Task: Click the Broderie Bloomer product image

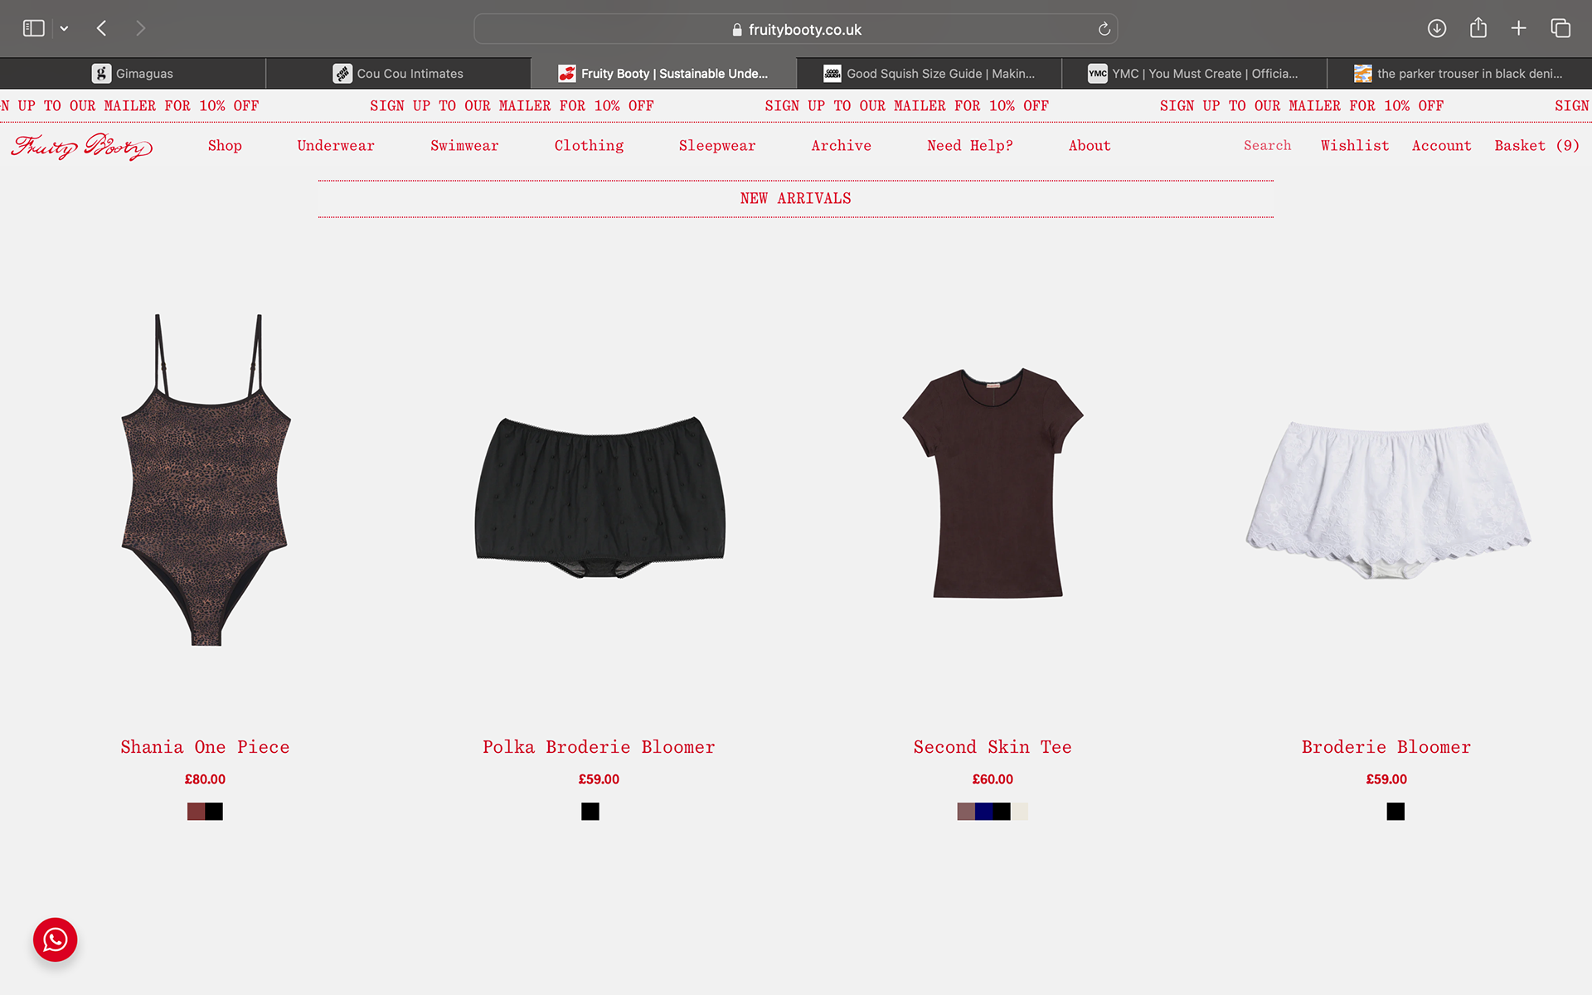Action: (x=1386, y=500)
